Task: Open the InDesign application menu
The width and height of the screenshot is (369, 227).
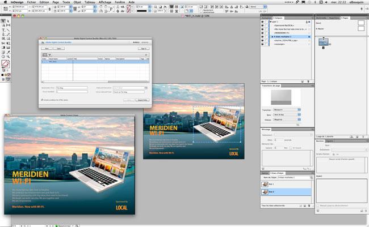Action: point(17,2)
